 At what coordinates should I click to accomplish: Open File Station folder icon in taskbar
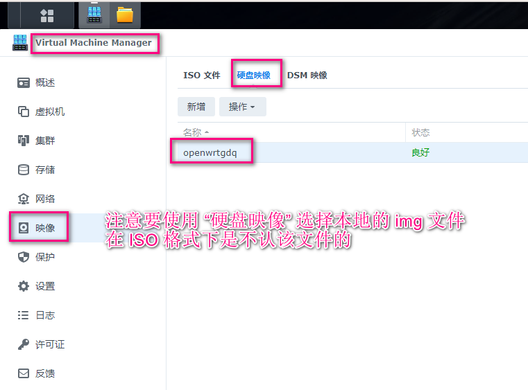point(125,15)
